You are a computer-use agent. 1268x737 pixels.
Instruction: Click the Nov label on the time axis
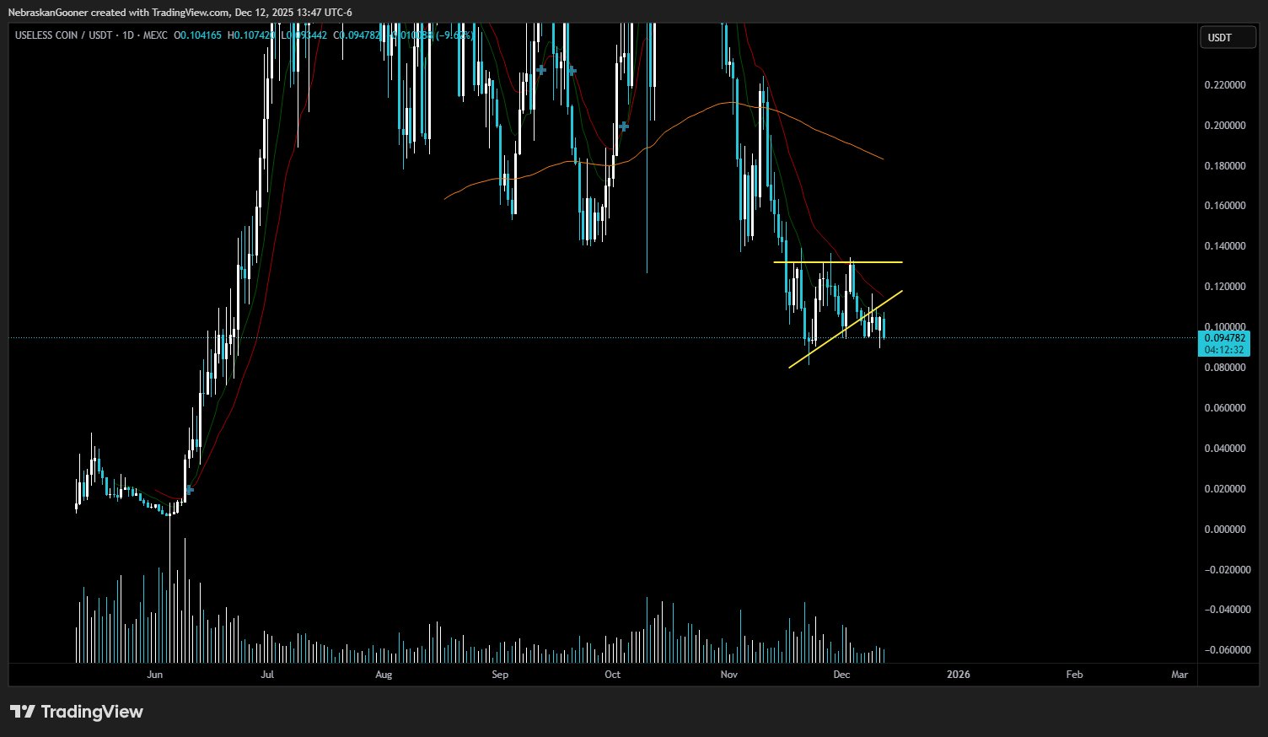coord(729,675)
